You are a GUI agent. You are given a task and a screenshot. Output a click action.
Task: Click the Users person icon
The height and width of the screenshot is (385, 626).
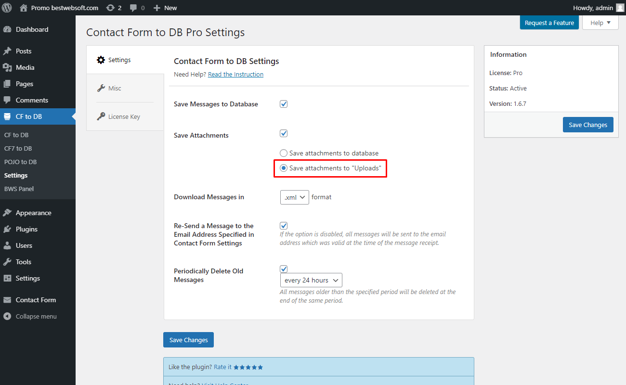click(x=7, y=245)
